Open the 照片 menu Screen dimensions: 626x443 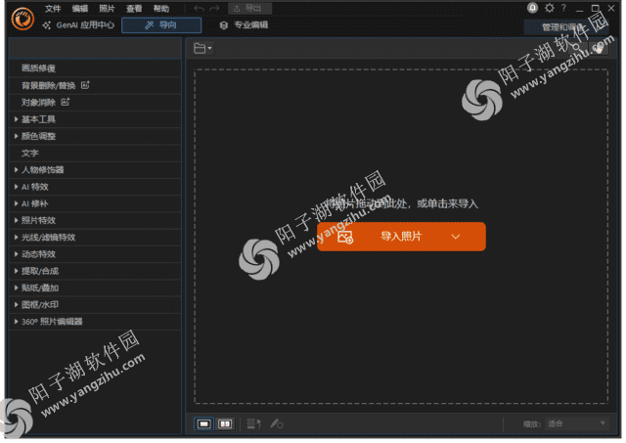[107, 9]
